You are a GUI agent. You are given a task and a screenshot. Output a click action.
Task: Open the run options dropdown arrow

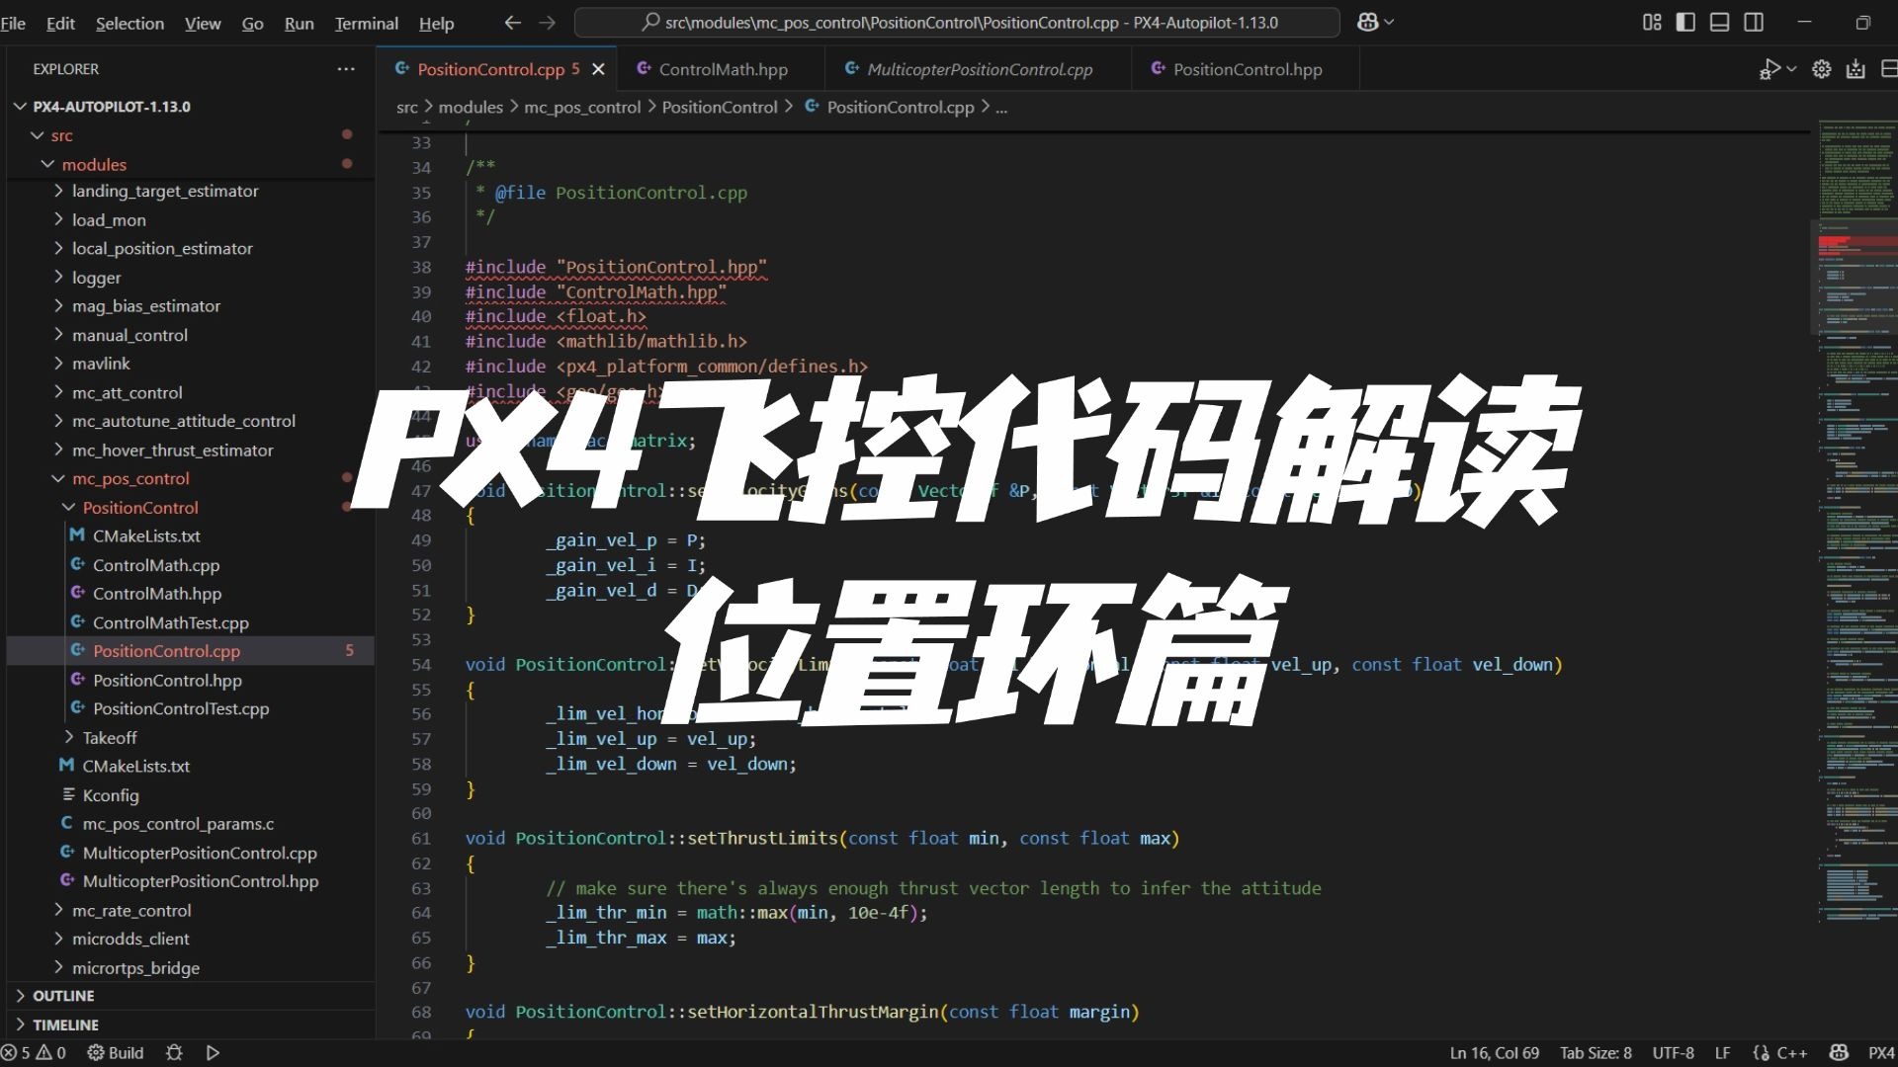[1791, 69]
